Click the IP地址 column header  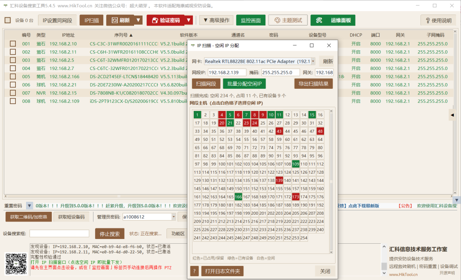68,35
